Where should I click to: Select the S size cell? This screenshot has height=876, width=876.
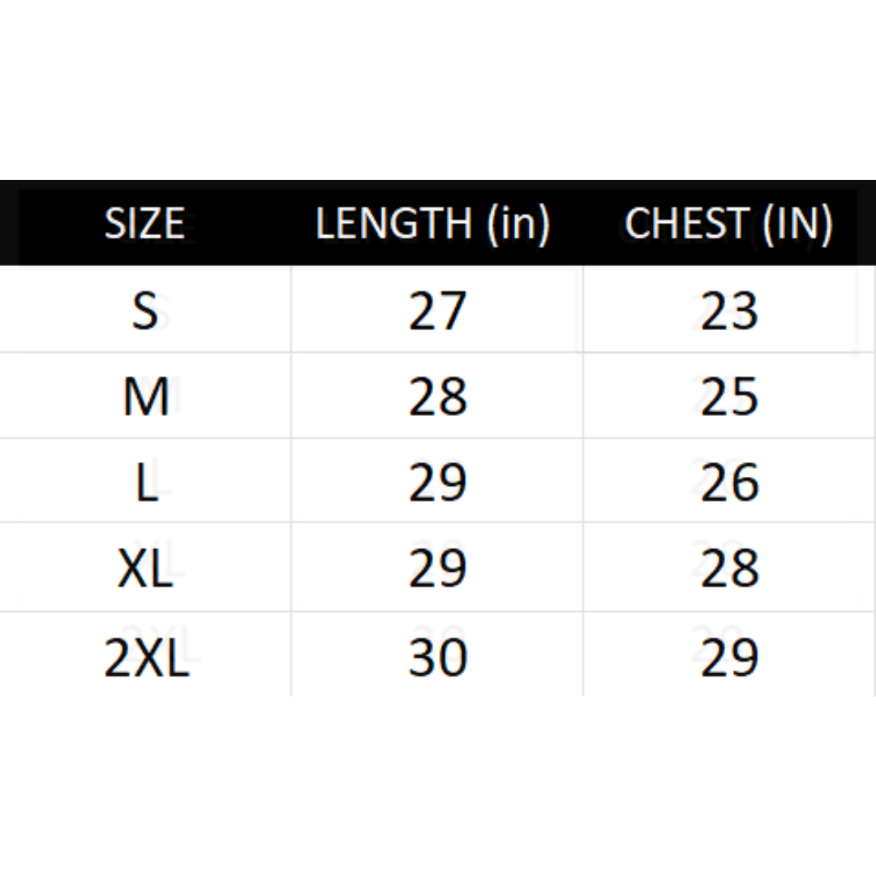click(144, 311)
